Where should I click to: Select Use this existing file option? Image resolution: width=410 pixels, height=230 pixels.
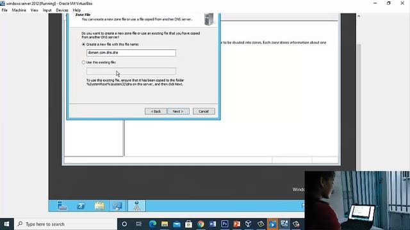pos(83,63)
